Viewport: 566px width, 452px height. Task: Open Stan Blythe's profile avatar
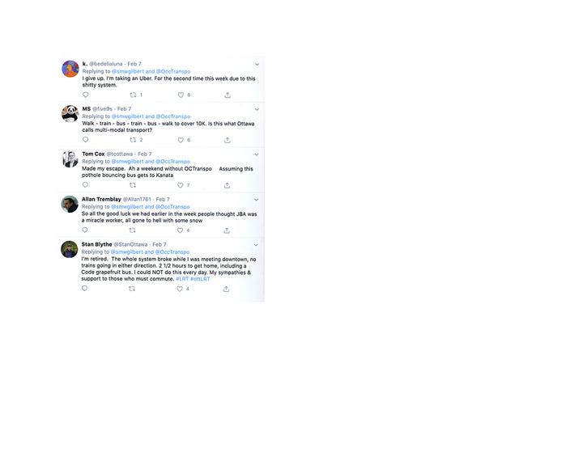coord(70,249)
